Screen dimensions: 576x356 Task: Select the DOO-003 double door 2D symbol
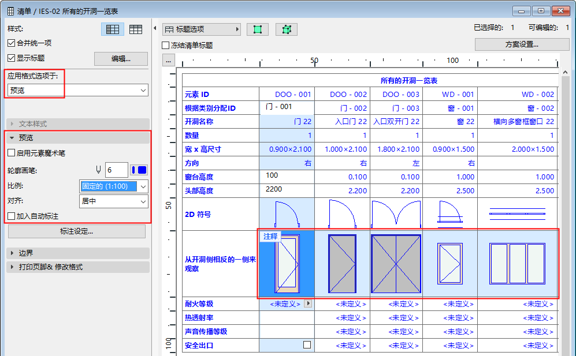pos(396,214)
